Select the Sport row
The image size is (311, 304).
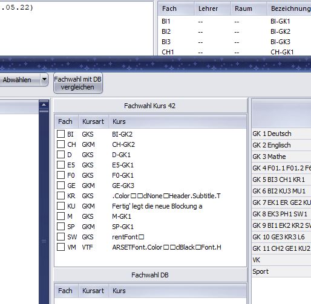pyautogui.click(x=281, y=271)
